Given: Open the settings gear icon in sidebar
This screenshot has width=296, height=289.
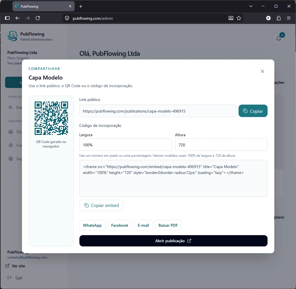Looking at the screenshot, I should [11, 145].
